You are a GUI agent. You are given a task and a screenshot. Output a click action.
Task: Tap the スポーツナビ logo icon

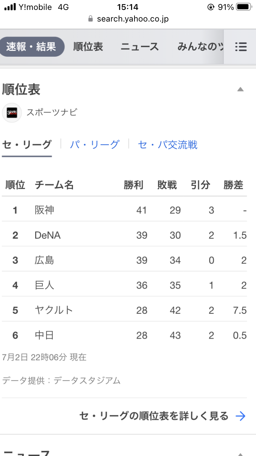coord(12,112)
